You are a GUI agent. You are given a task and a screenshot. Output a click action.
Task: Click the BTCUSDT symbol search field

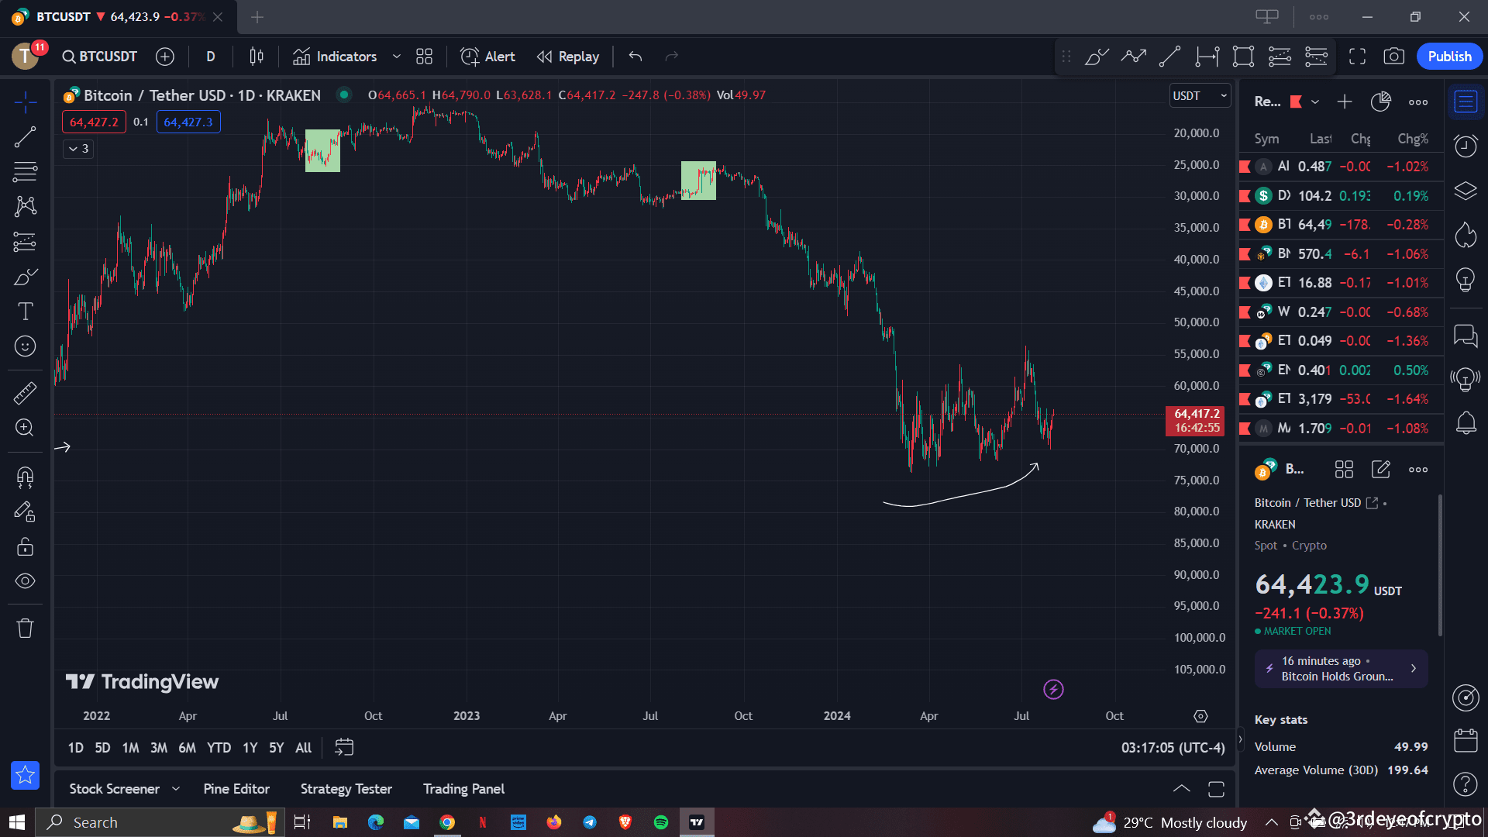tap(99, 56)
